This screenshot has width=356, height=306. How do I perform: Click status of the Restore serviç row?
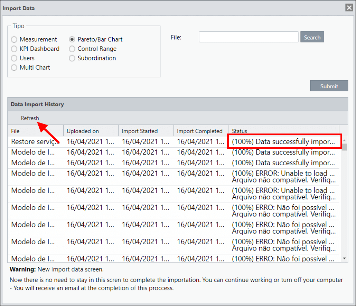click(283, 142)
